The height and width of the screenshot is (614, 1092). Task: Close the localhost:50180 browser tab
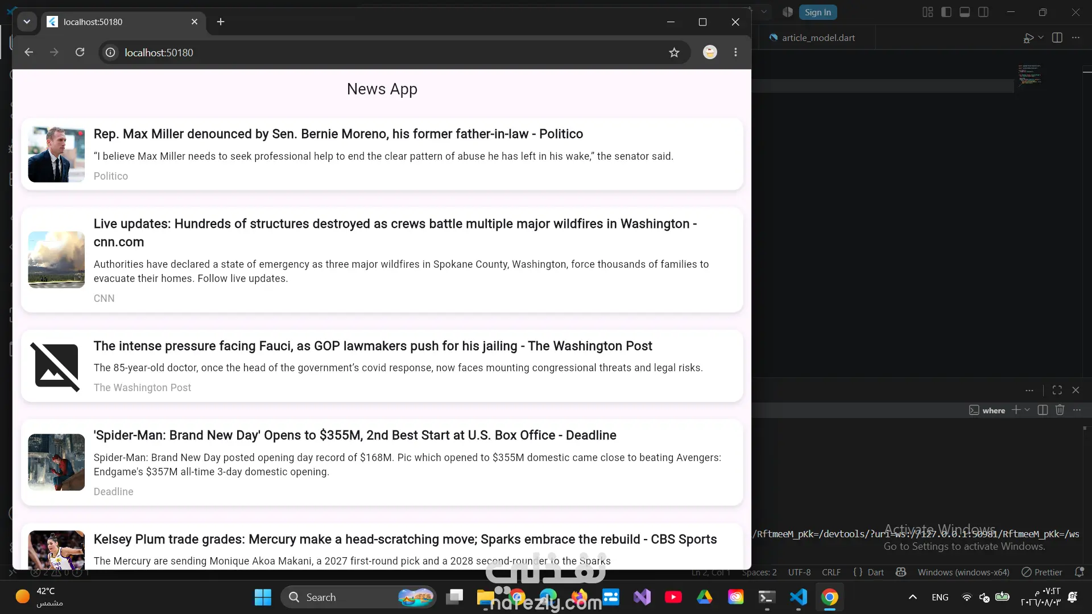coord(195,22)
